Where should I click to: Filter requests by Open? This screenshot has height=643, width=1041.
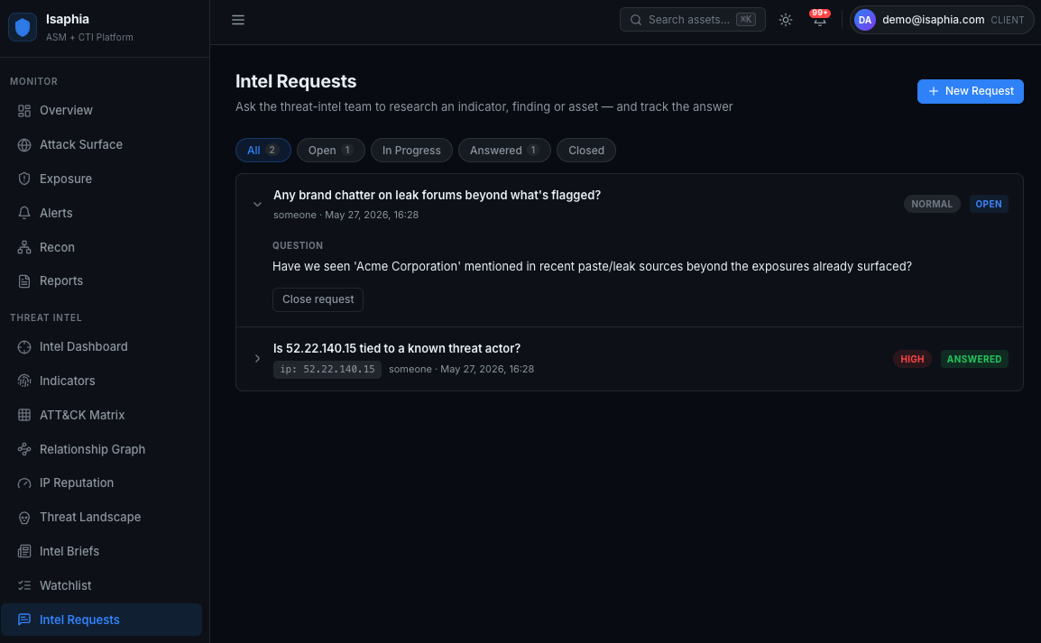coord(331,151)
